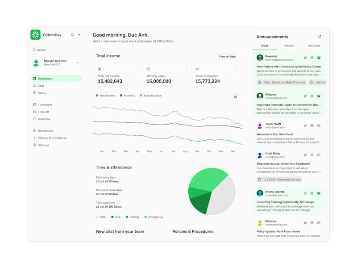Open New Feature Alert announcement title
This screenshot has width=357, height=268.
(x=289, y=67)
